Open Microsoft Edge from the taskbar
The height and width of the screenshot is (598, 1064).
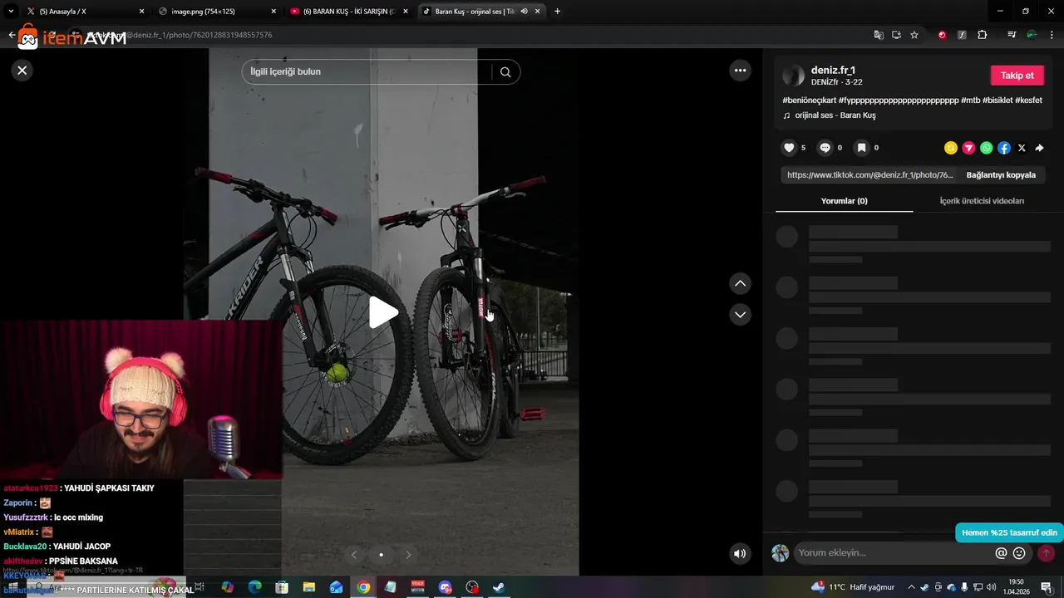254,587
